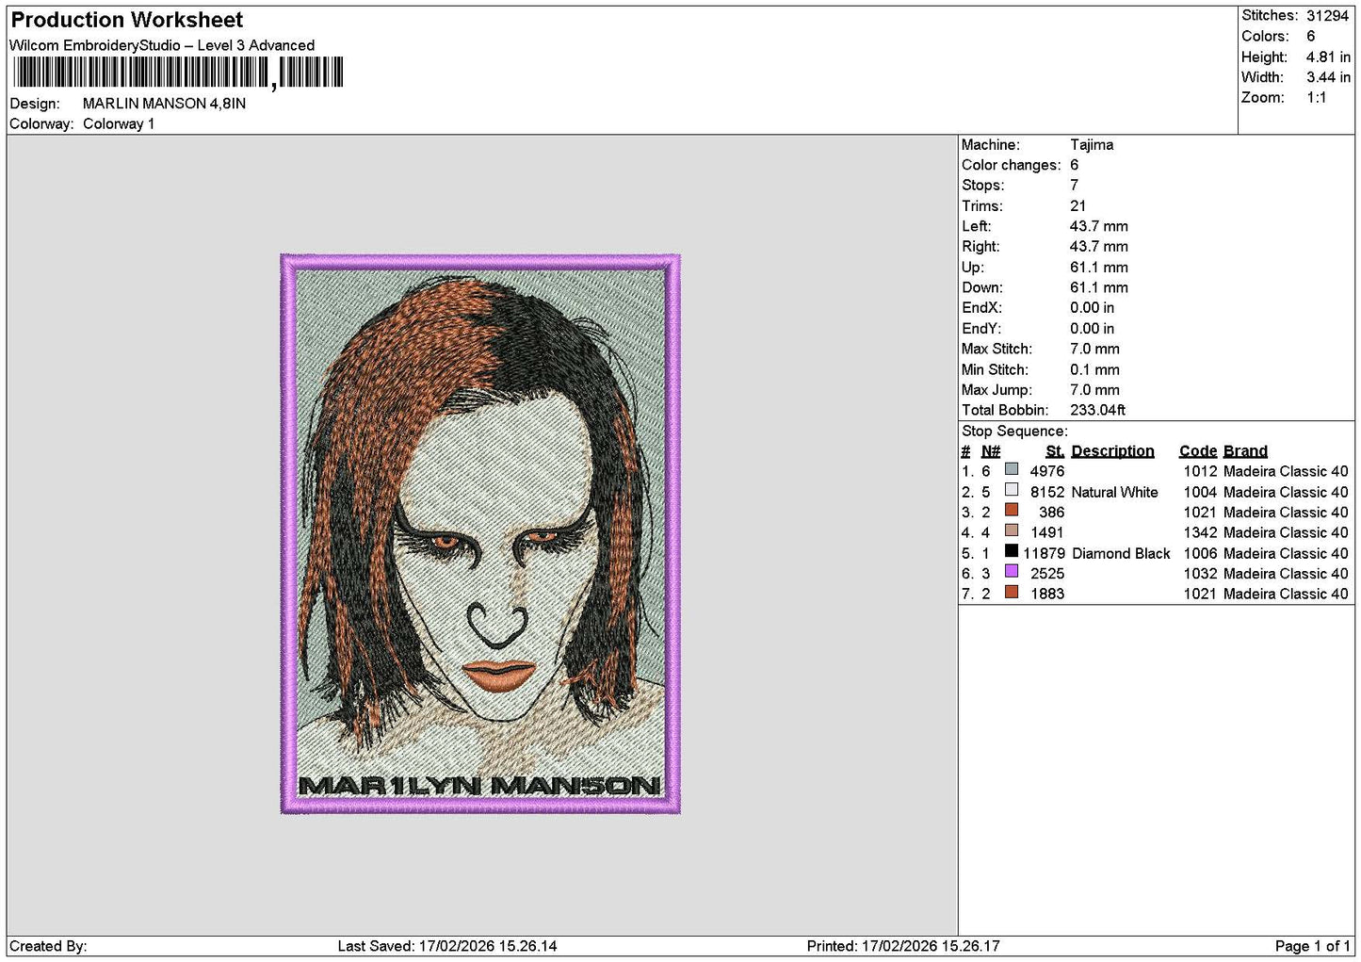This screenshot has width=1361, height=962.
Task: Click thread code '1032'
Action: (x=1200, y=574)
